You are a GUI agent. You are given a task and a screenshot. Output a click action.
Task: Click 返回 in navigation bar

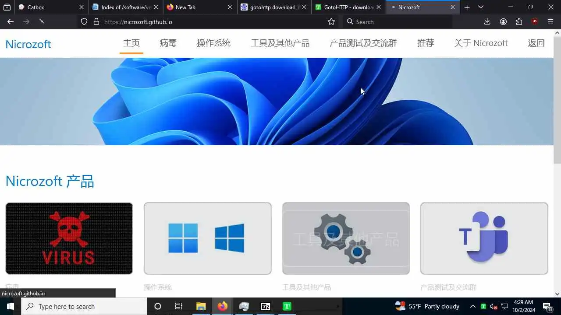(536, 43)
